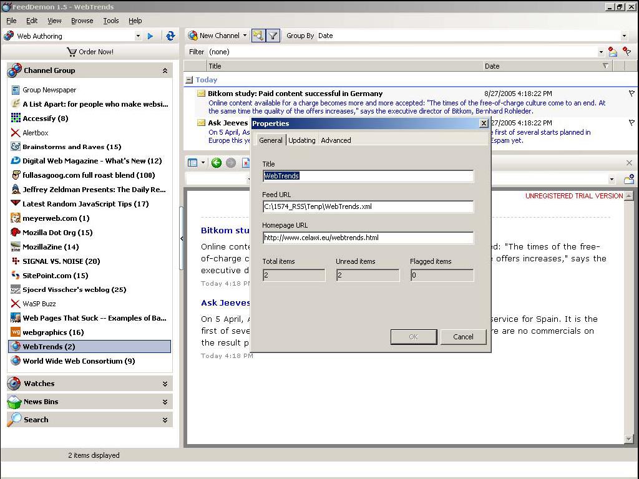Select the meyerweb.com (1) channel
Image resolution: width=639 pixels, height=479 pixels.
56,218
